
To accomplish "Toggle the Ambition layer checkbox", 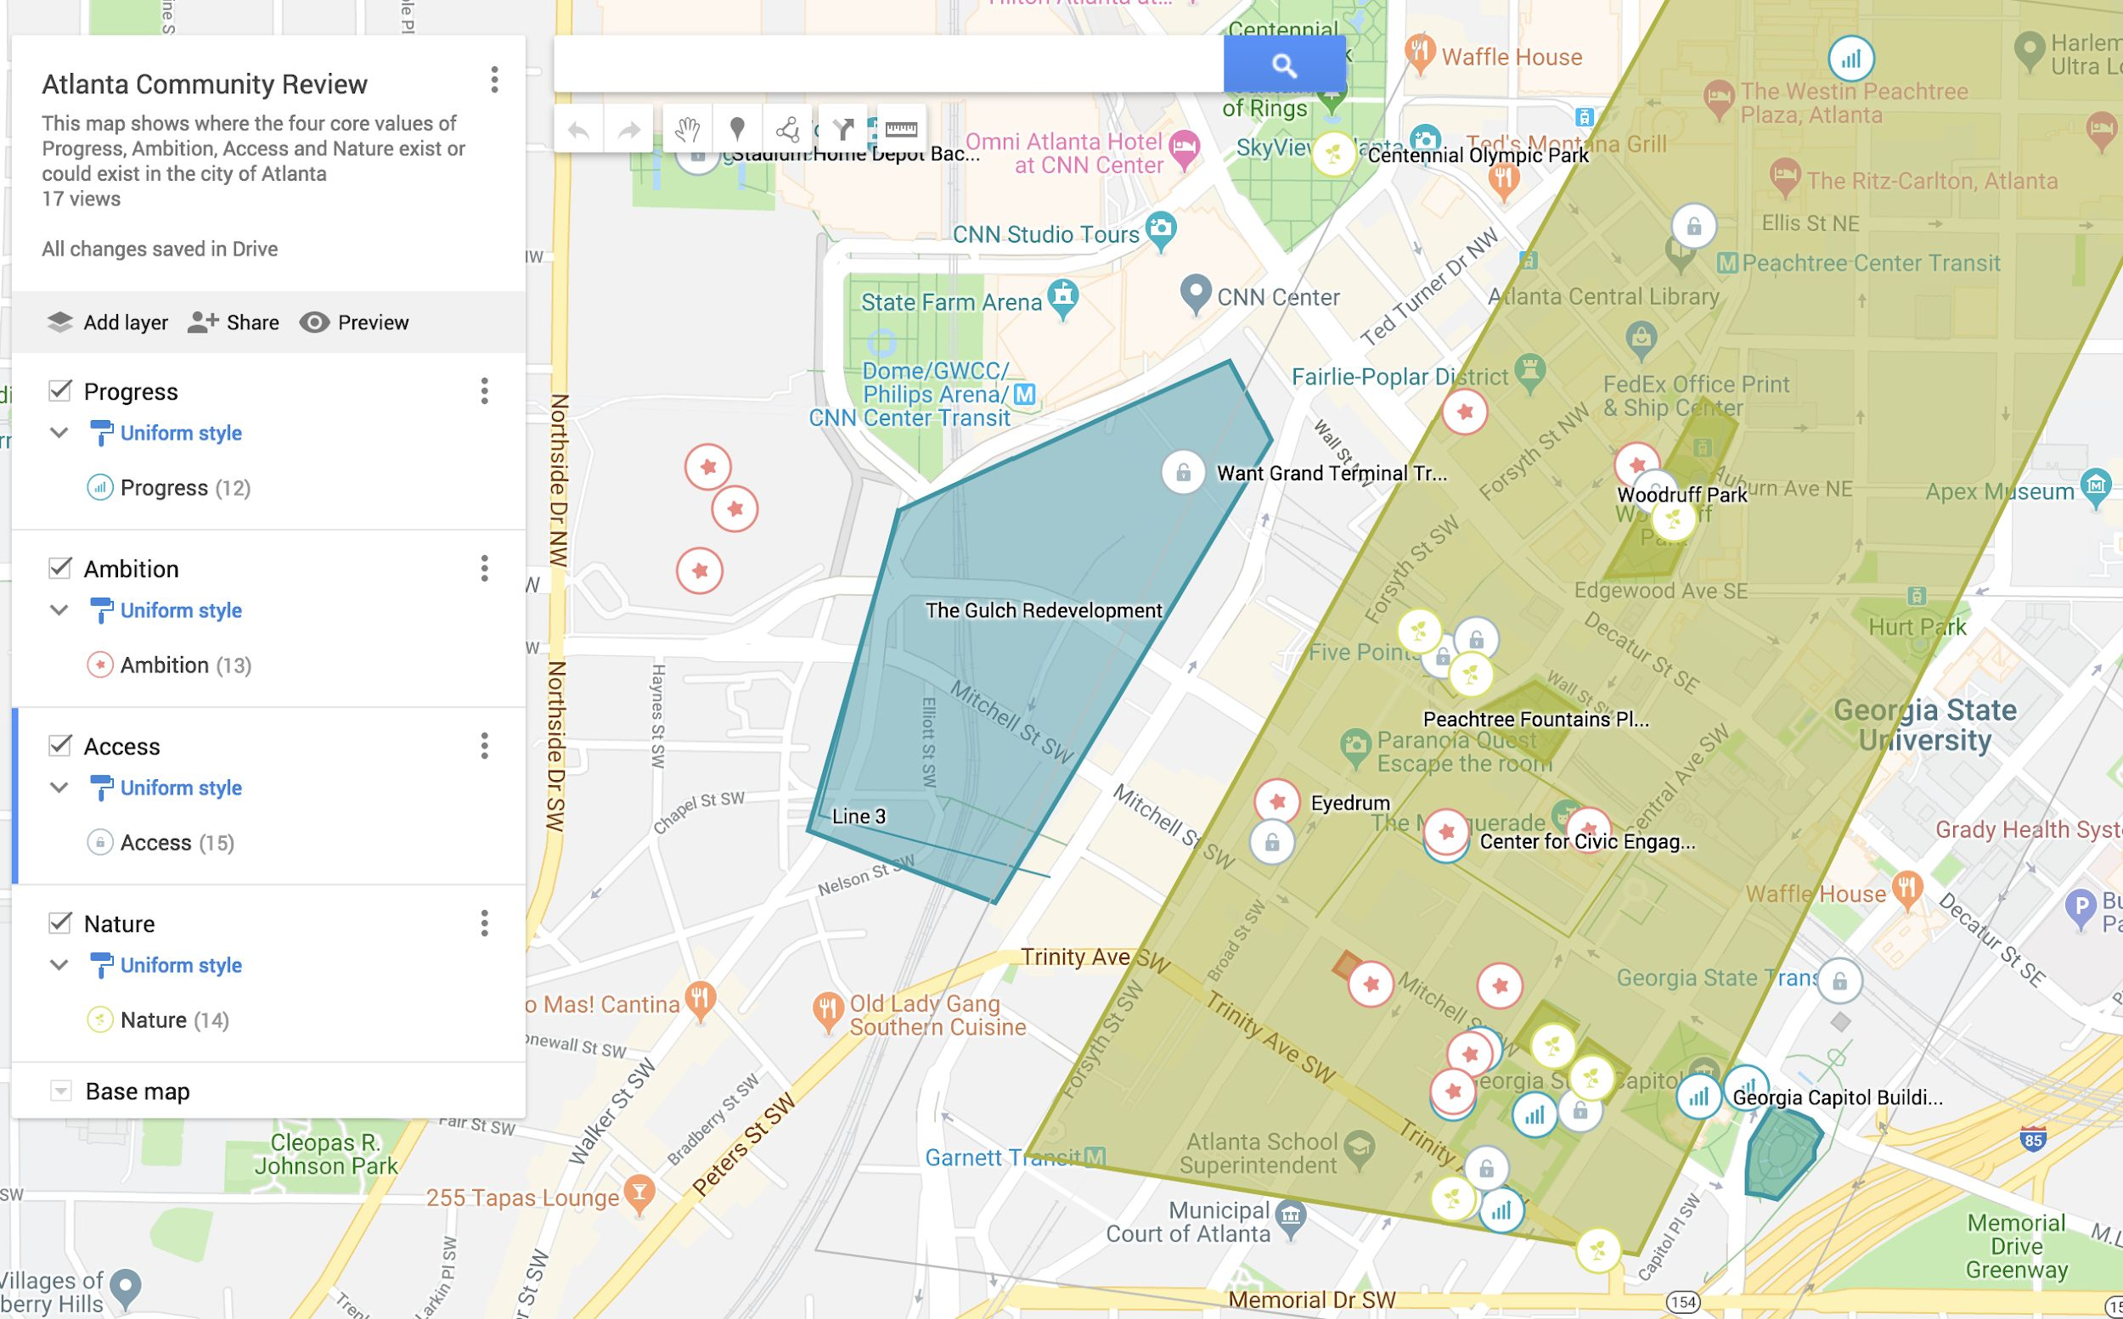I will pos(60,568).
